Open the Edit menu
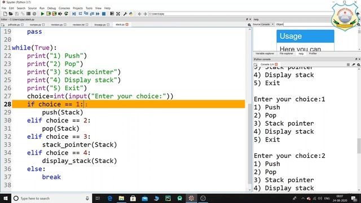The image size is (361, 203). click(x=11, y=8)
